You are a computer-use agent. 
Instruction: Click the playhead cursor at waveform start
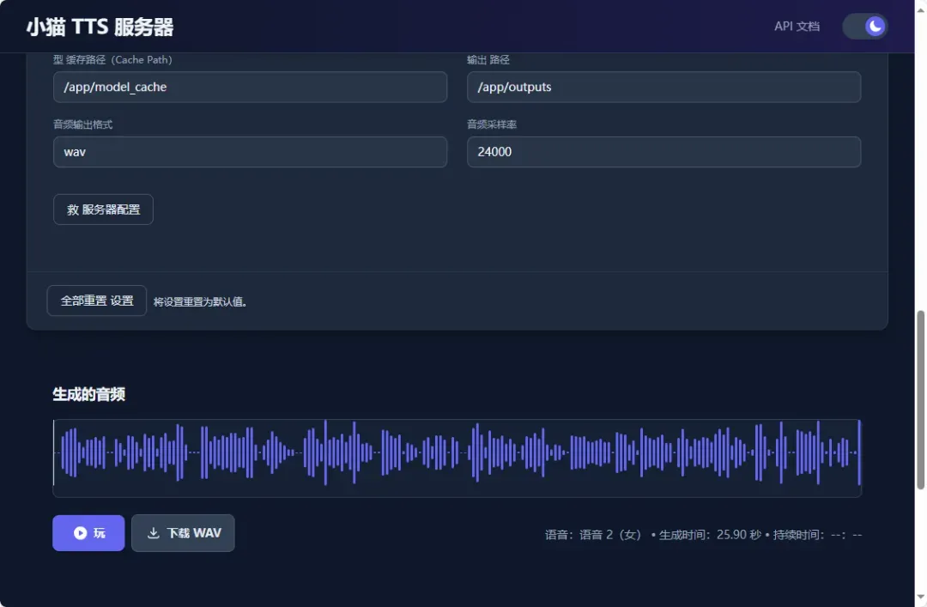click(54, 452)
